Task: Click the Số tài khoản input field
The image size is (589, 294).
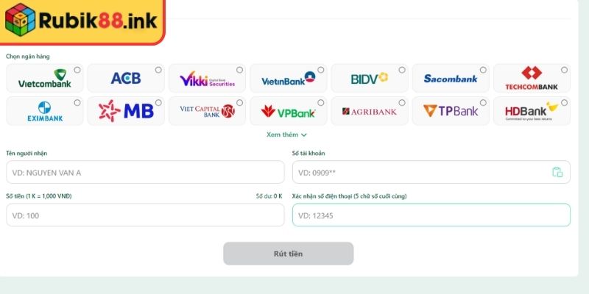Action: 431,172
